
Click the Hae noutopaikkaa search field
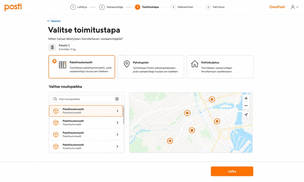click(x=87, y=99)
